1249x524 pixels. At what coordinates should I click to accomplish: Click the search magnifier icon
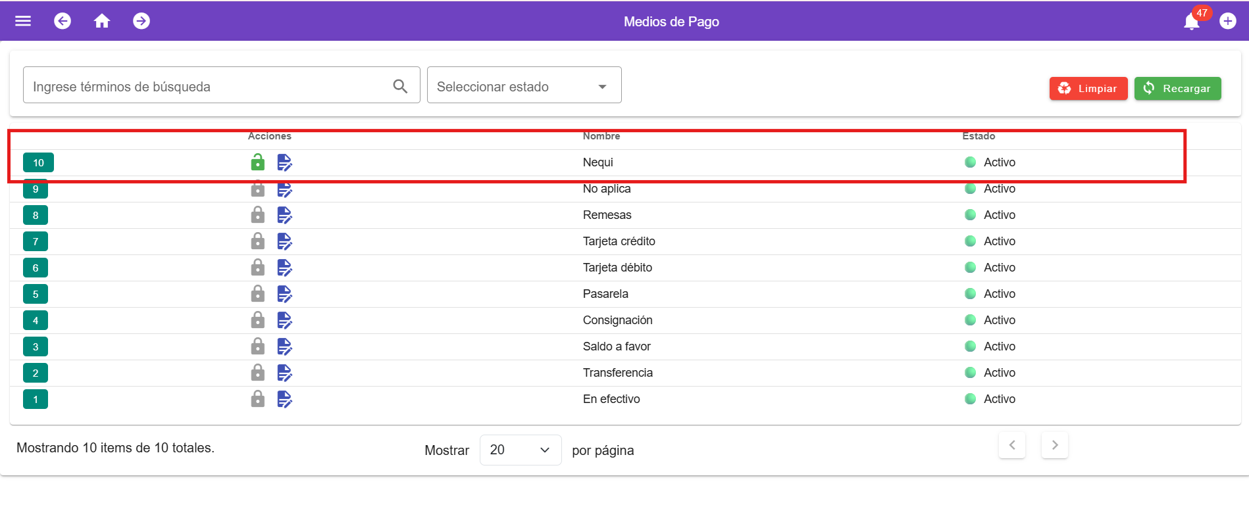[400, 86]
